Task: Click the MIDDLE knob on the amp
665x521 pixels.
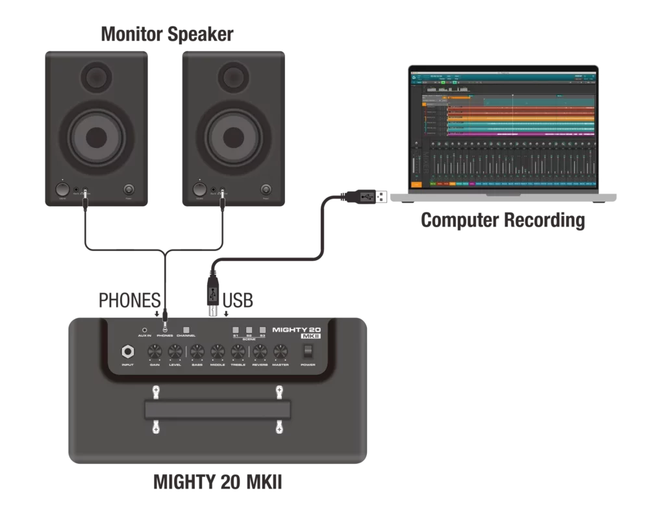Action: [x=218, y=352]
